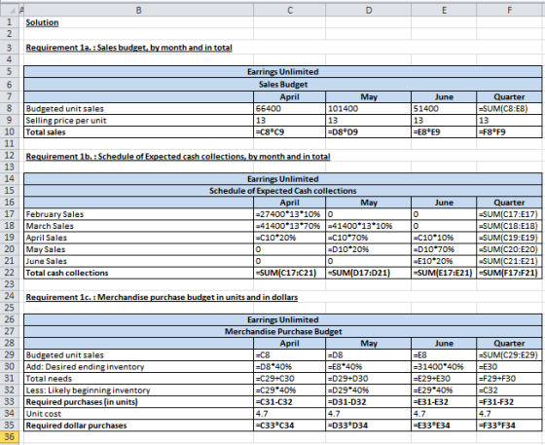Select row 36 header
The width and height of the screenshot is (545, 445).
(10, 437)
